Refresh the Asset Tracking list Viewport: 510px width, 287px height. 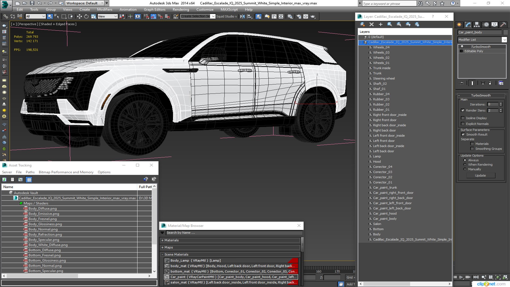pos(4,180)
